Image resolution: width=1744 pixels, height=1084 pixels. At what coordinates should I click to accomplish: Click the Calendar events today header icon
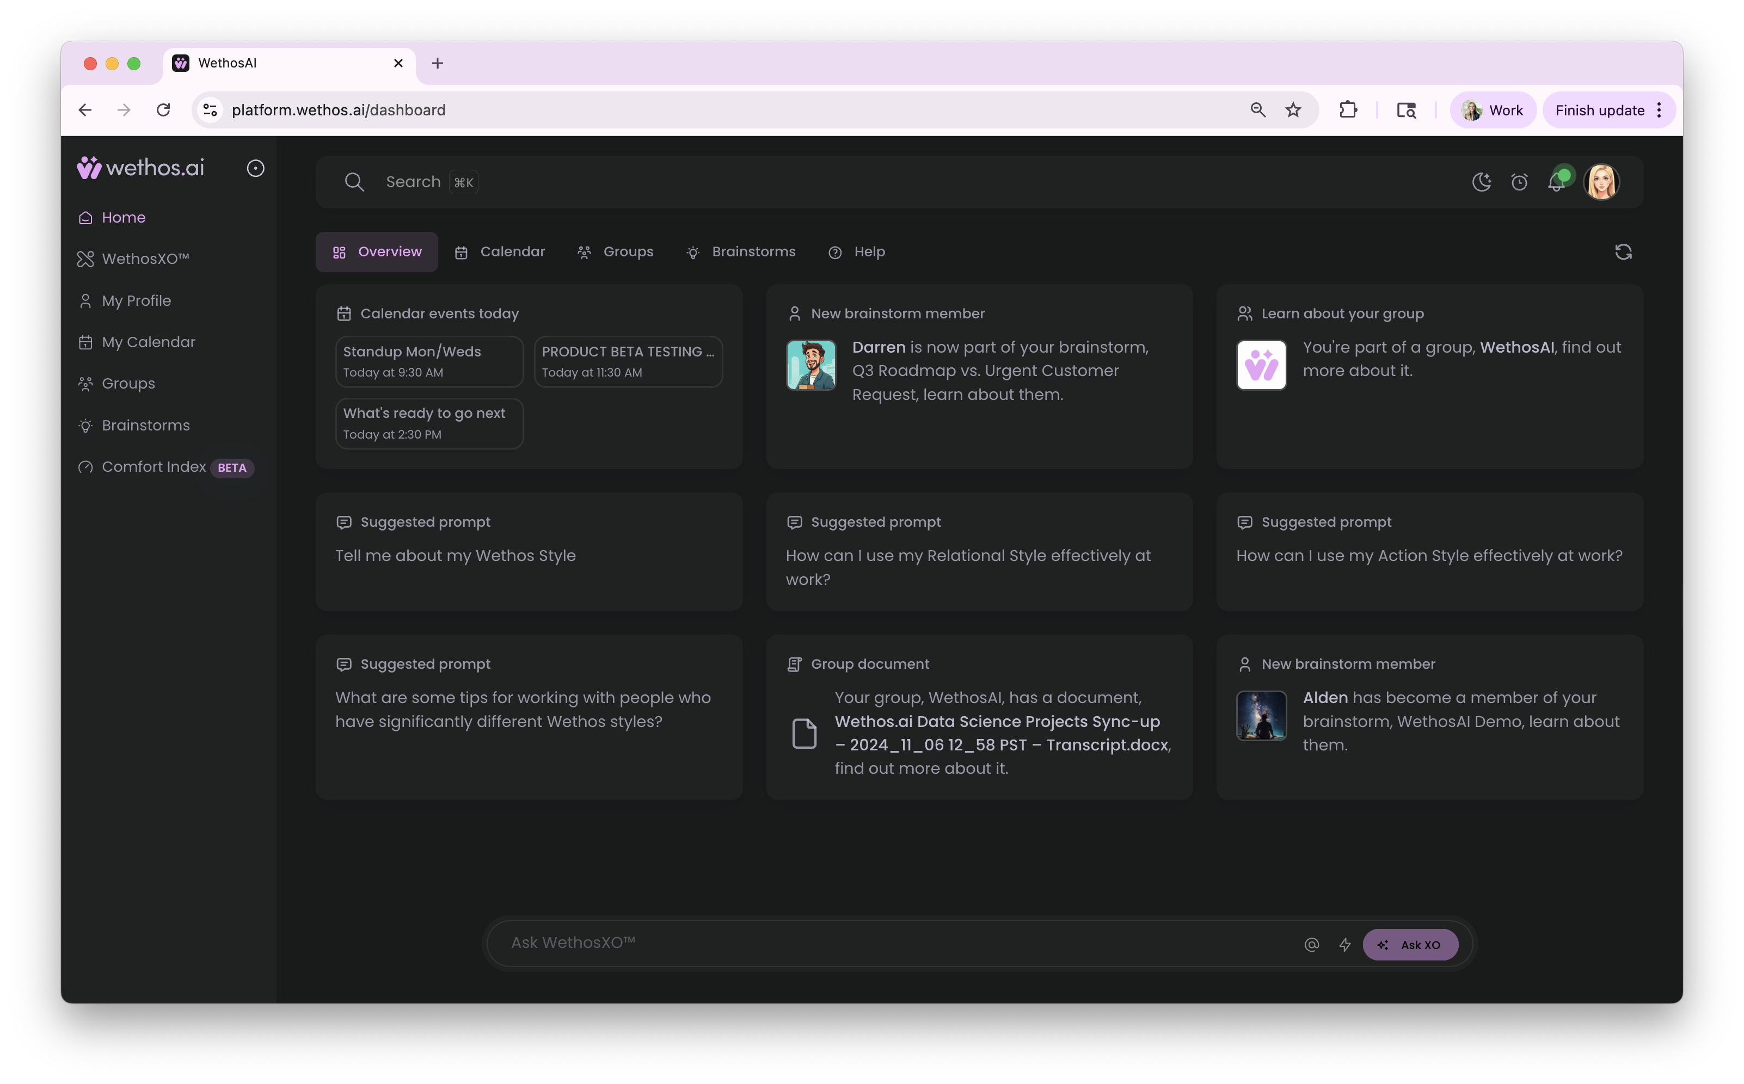[x=344, y=313]
